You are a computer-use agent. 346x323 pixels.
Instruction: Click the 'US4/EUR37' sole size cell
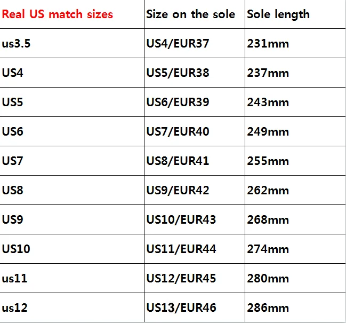178,44
